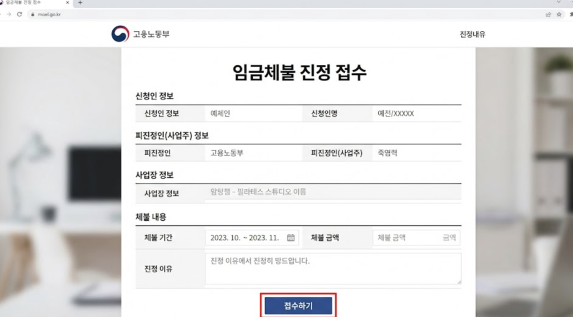The width and height of the screenshot is (573, 317).
Task: Select the 사업장 정보 input field
Action: pyautogui.click(x=333, y=192)
